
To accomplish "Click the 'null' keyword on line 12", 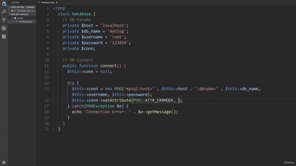I will (x=105, y=71).
